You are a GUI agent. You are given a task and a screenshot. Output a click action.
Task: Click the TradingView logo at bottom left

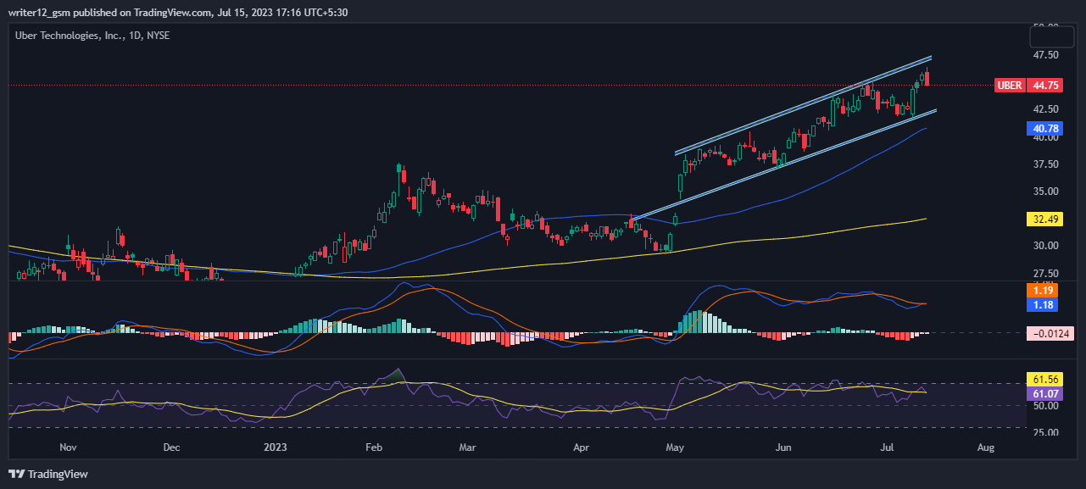(48, 474)
